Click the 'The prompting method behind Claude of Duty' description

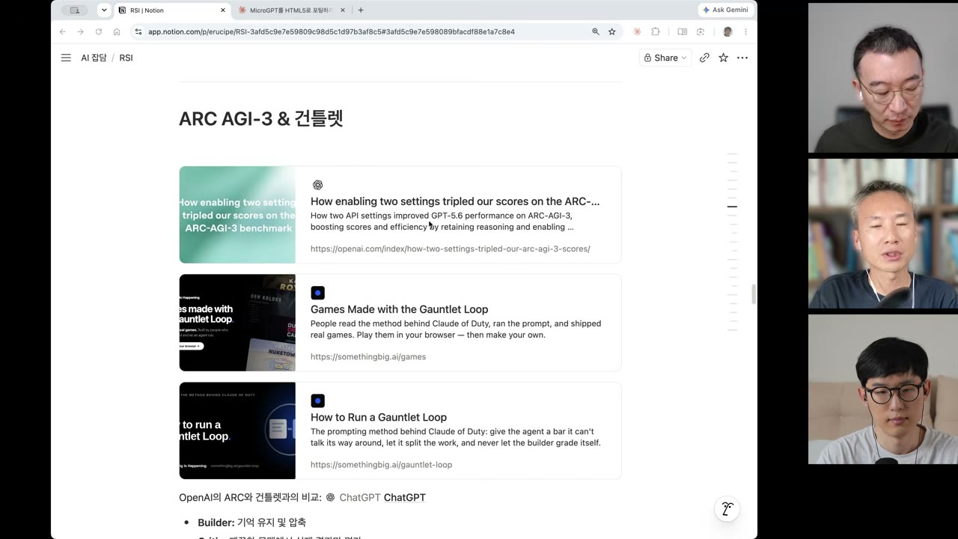click(x=456, y=437)
